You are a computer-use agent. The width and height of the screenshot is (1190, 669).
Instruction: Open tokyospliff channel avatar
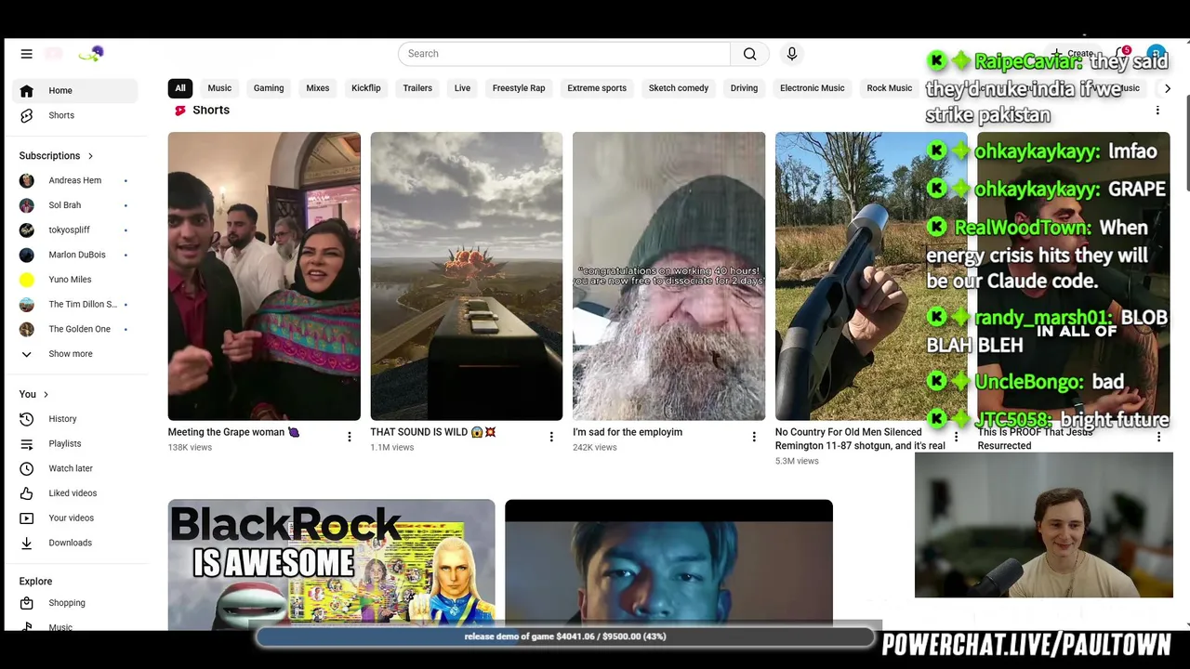pos(26,230)
